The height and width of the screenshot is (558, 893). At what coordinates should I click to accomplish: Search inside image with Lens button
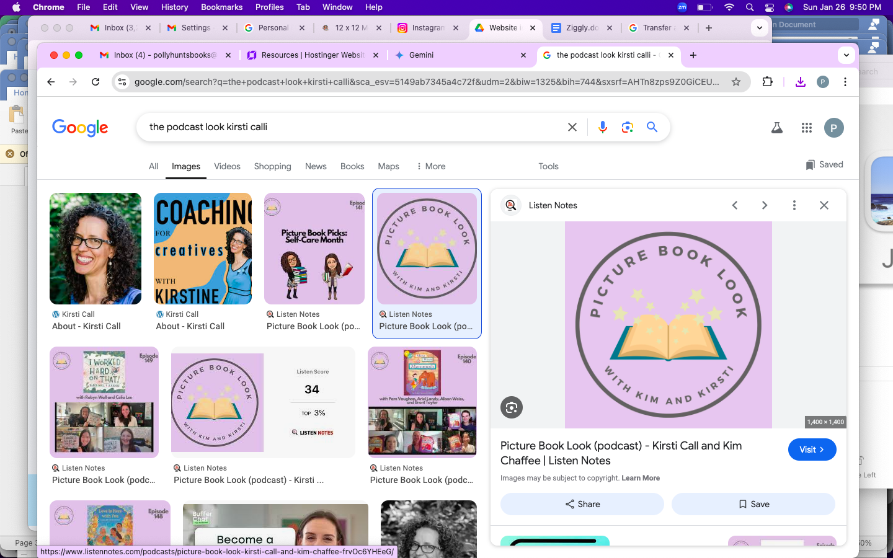point(512,407)
